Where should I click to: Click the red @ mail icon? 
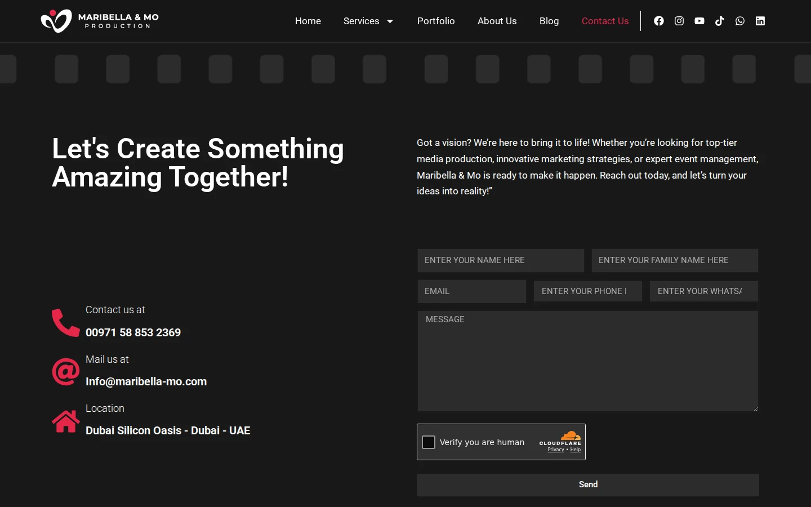click(x=65, y=372)
